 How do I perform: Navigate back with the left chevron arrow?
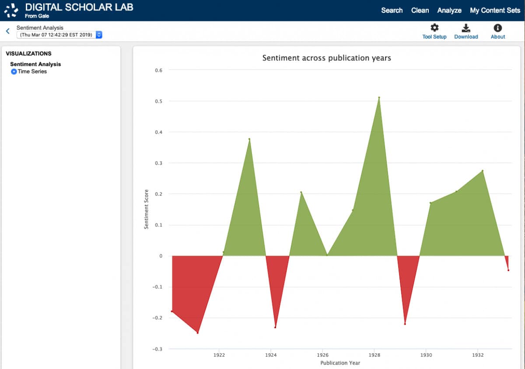click(x=7, y=31)
